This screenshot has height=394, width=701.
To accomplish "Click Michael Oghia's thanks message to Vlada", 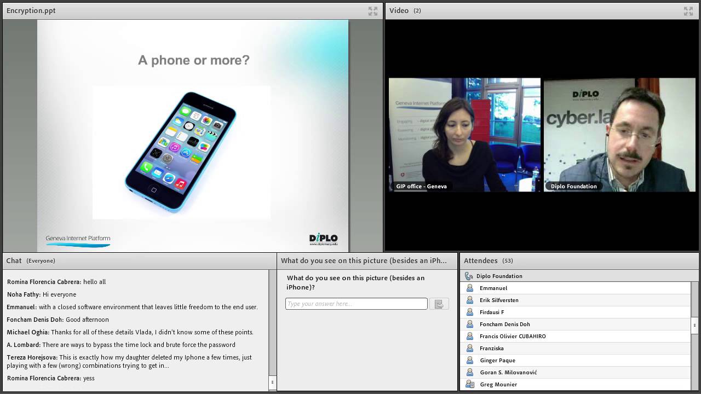I will coord(130,332).
